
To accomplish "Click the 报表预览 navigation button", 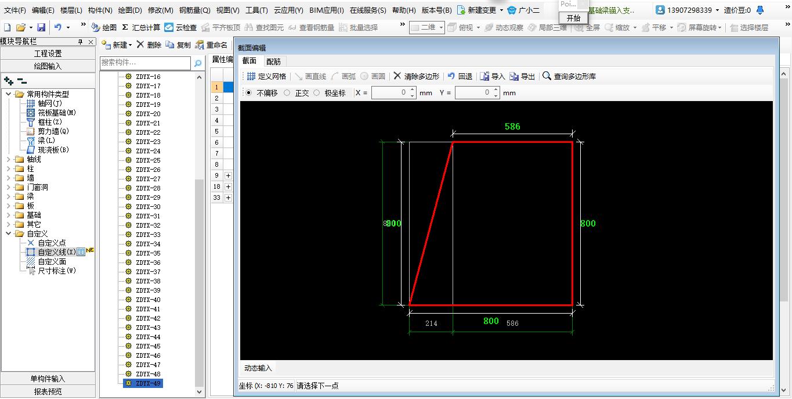I will pyautogui.click(x=48, y=391).
